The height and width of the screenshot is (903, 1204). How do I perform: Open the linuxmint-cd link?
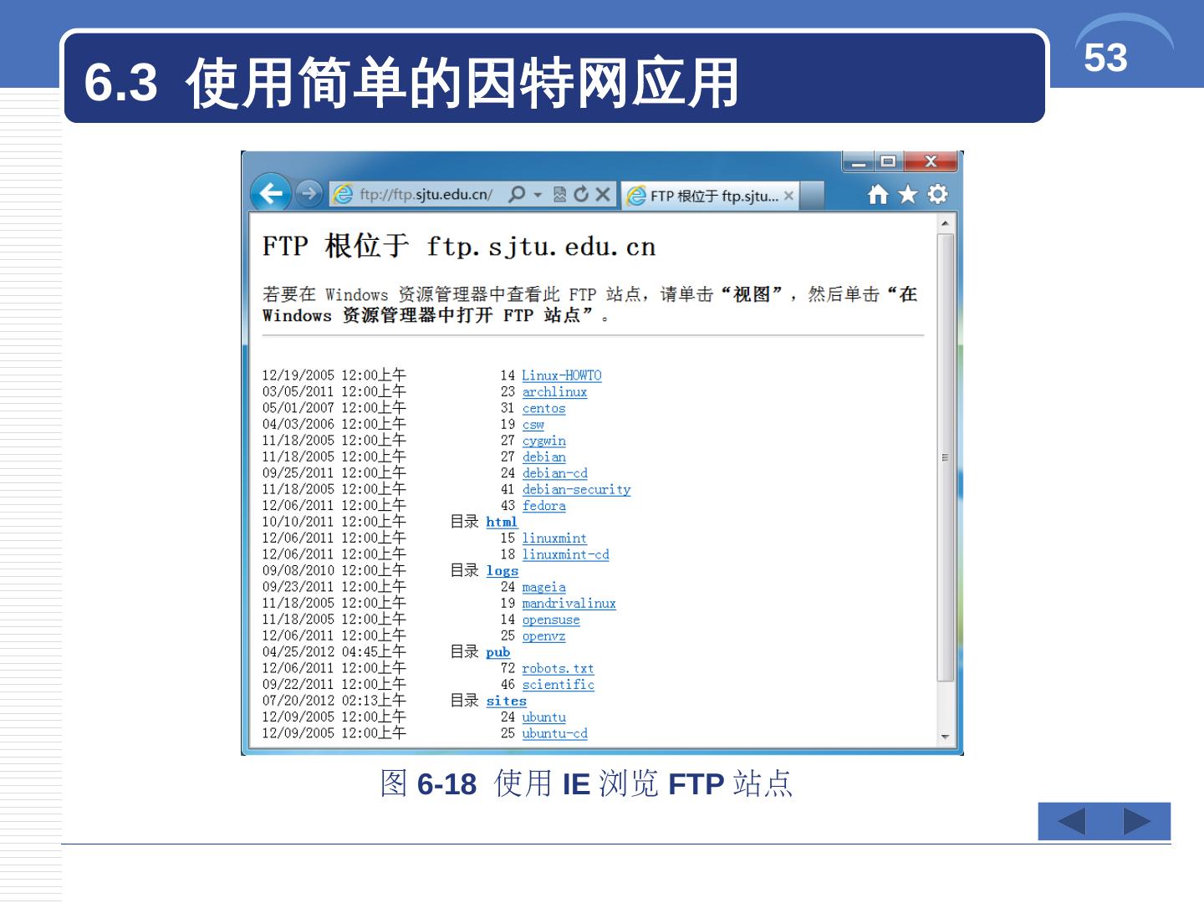565,554
